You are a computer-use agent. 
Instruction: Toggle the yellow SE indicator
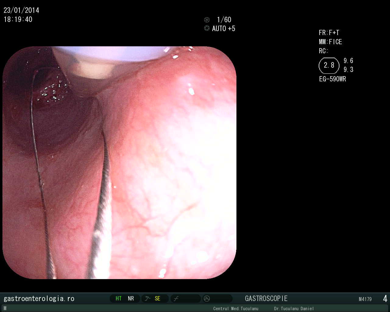point(158,299)
